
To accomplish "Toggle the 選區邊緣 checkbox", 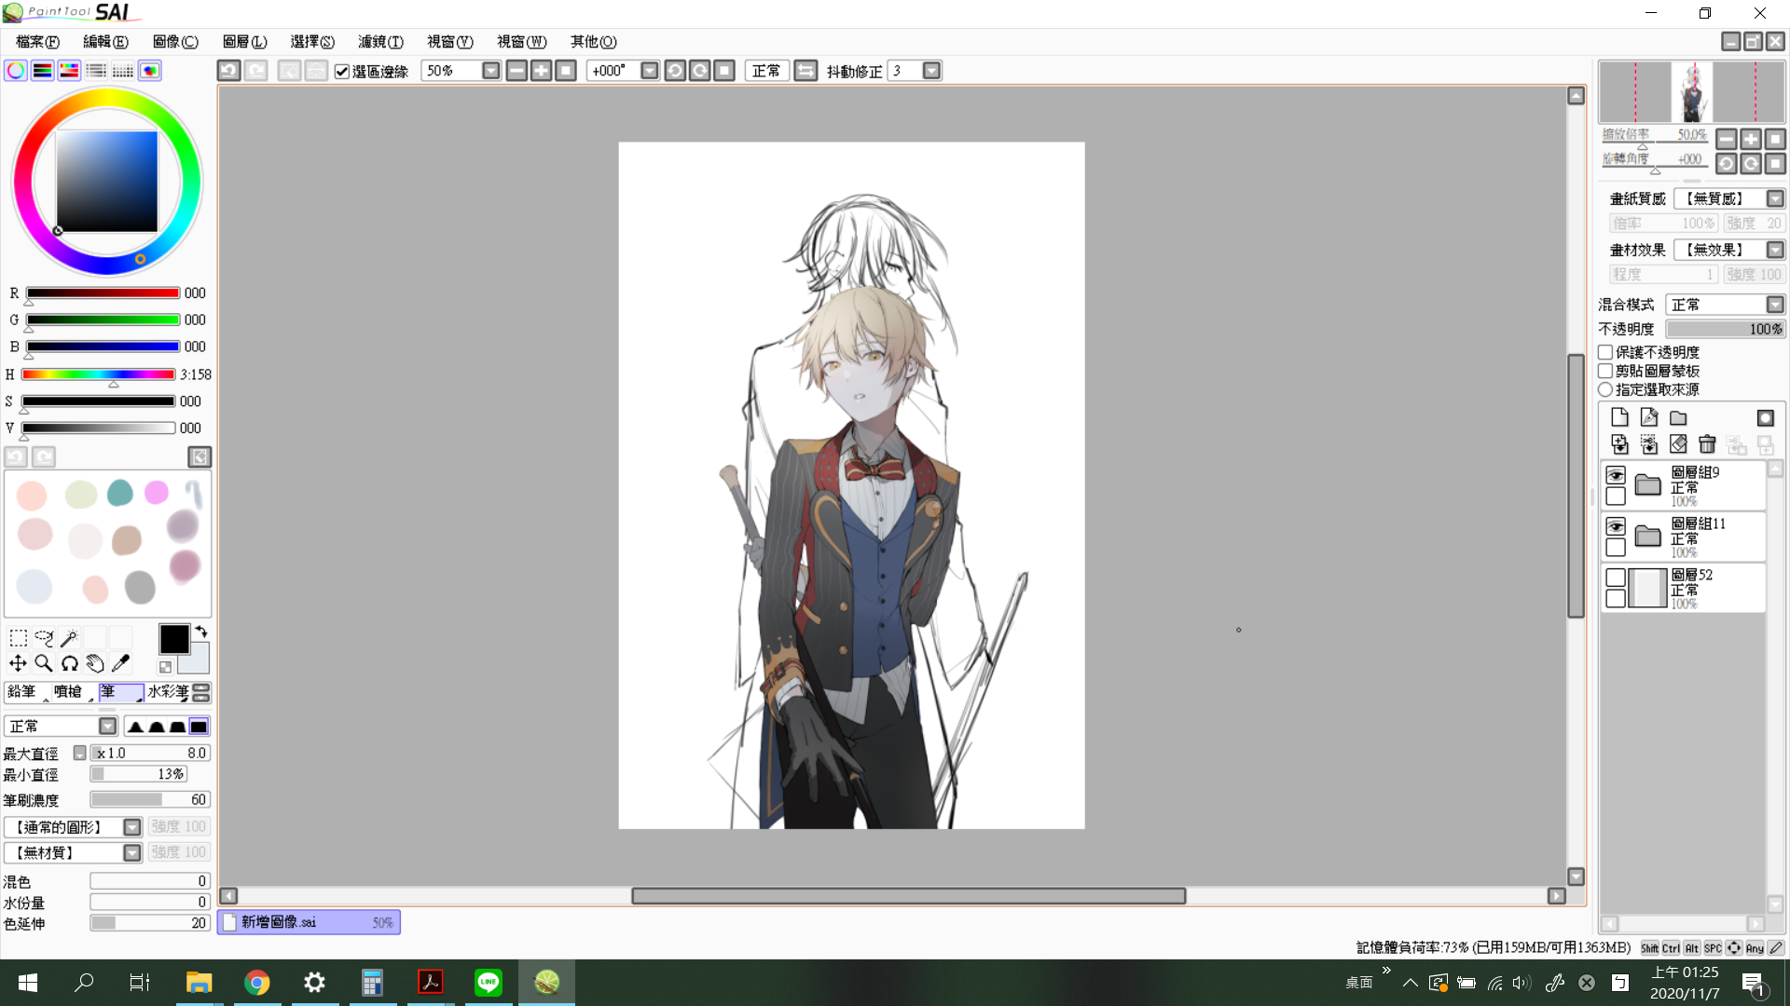I will pyautogui.click(x=342, y=72).
